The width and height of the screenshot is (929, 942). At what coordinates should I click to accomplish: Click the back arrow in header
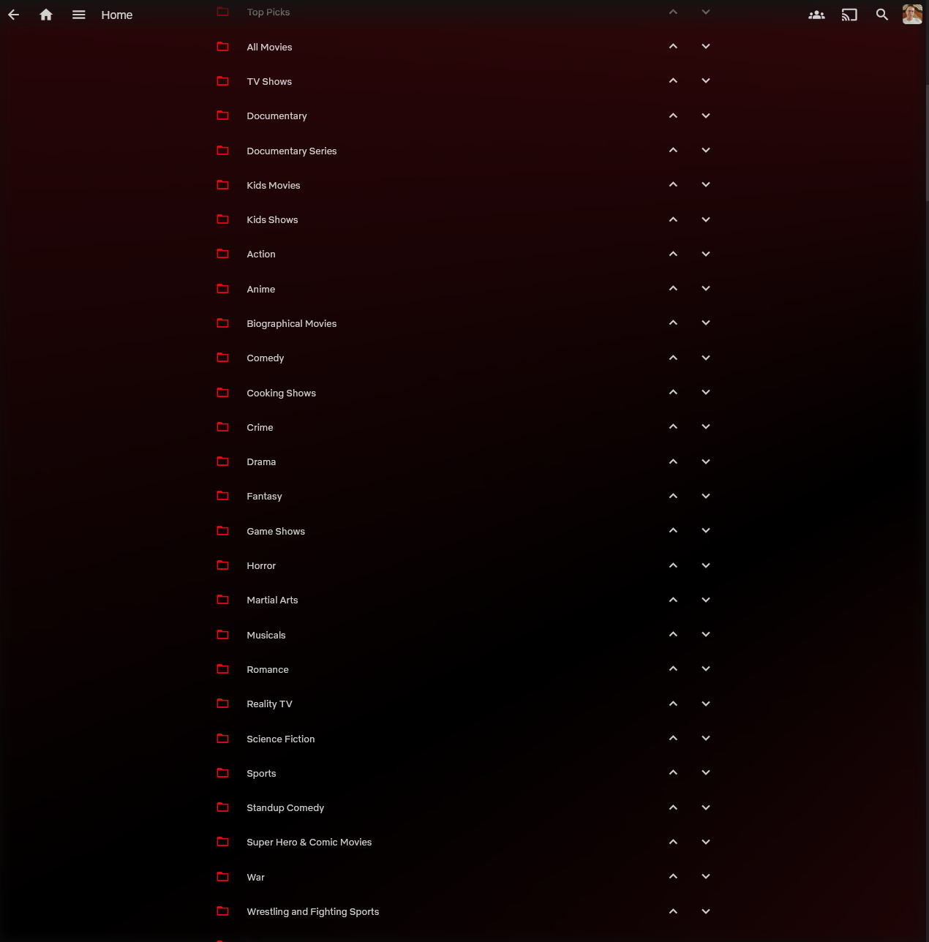click(13, 15)
